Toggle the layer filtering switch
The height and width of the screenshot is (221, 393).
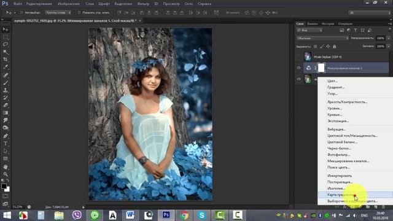coord(390,30)
